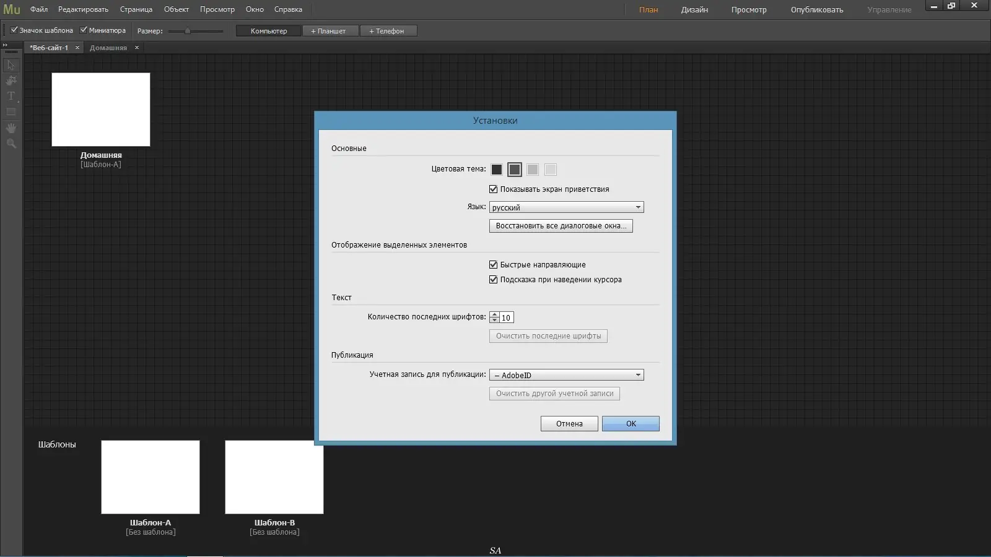Select the Crop tool
This screenshot has height=557, width=991.
11,80
